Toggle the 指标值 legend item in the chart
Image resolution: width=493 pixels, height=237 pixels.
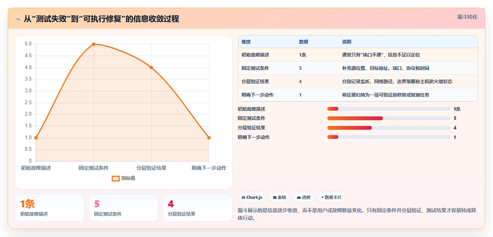tap(123, 178)
